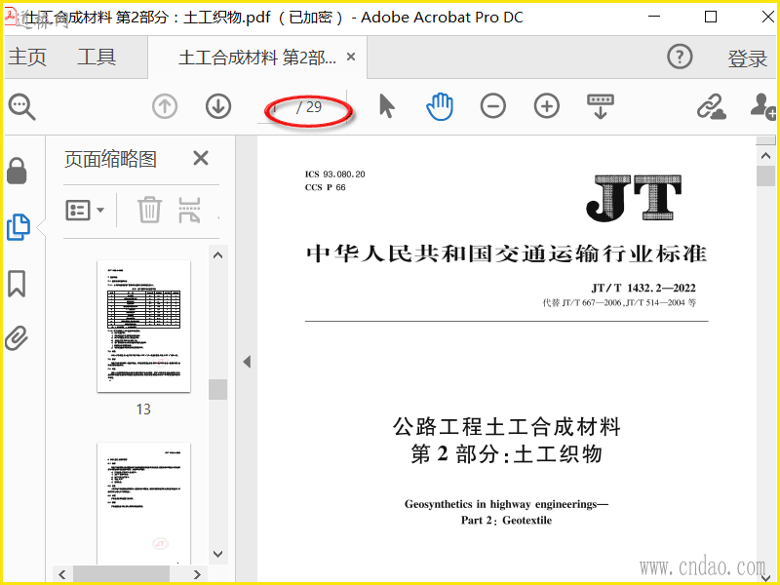Switch to 主页 tab

pos(27,57)
